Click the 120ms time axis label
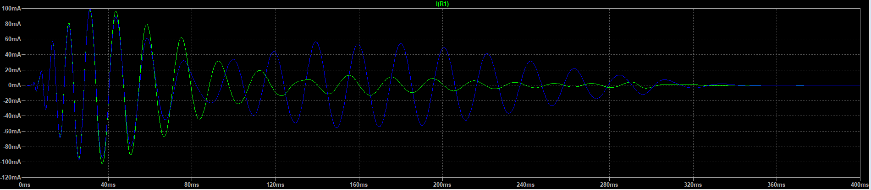 [275, 185]
